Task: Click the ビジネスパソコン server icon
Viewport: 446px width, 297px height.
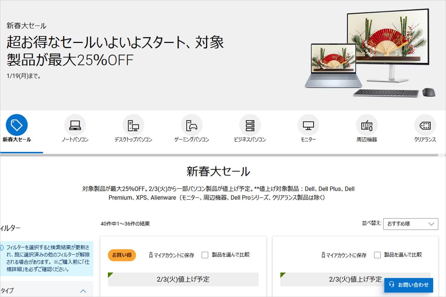Action: (250, 125)
